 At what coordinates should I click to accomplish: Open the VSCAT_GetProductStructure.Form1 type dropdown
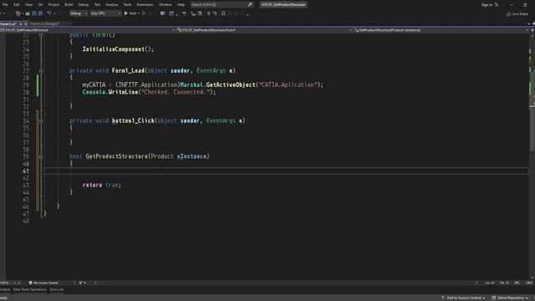264,30
